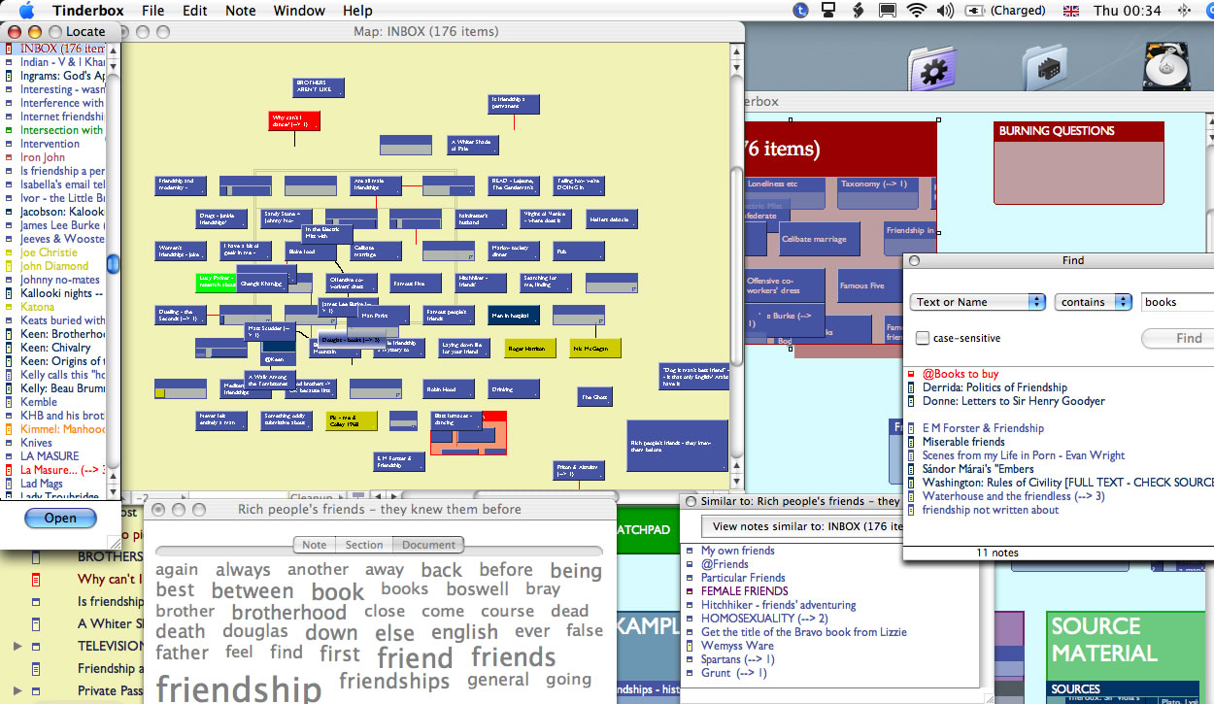
Task: Select the Document tab
Action: point(428,545)
